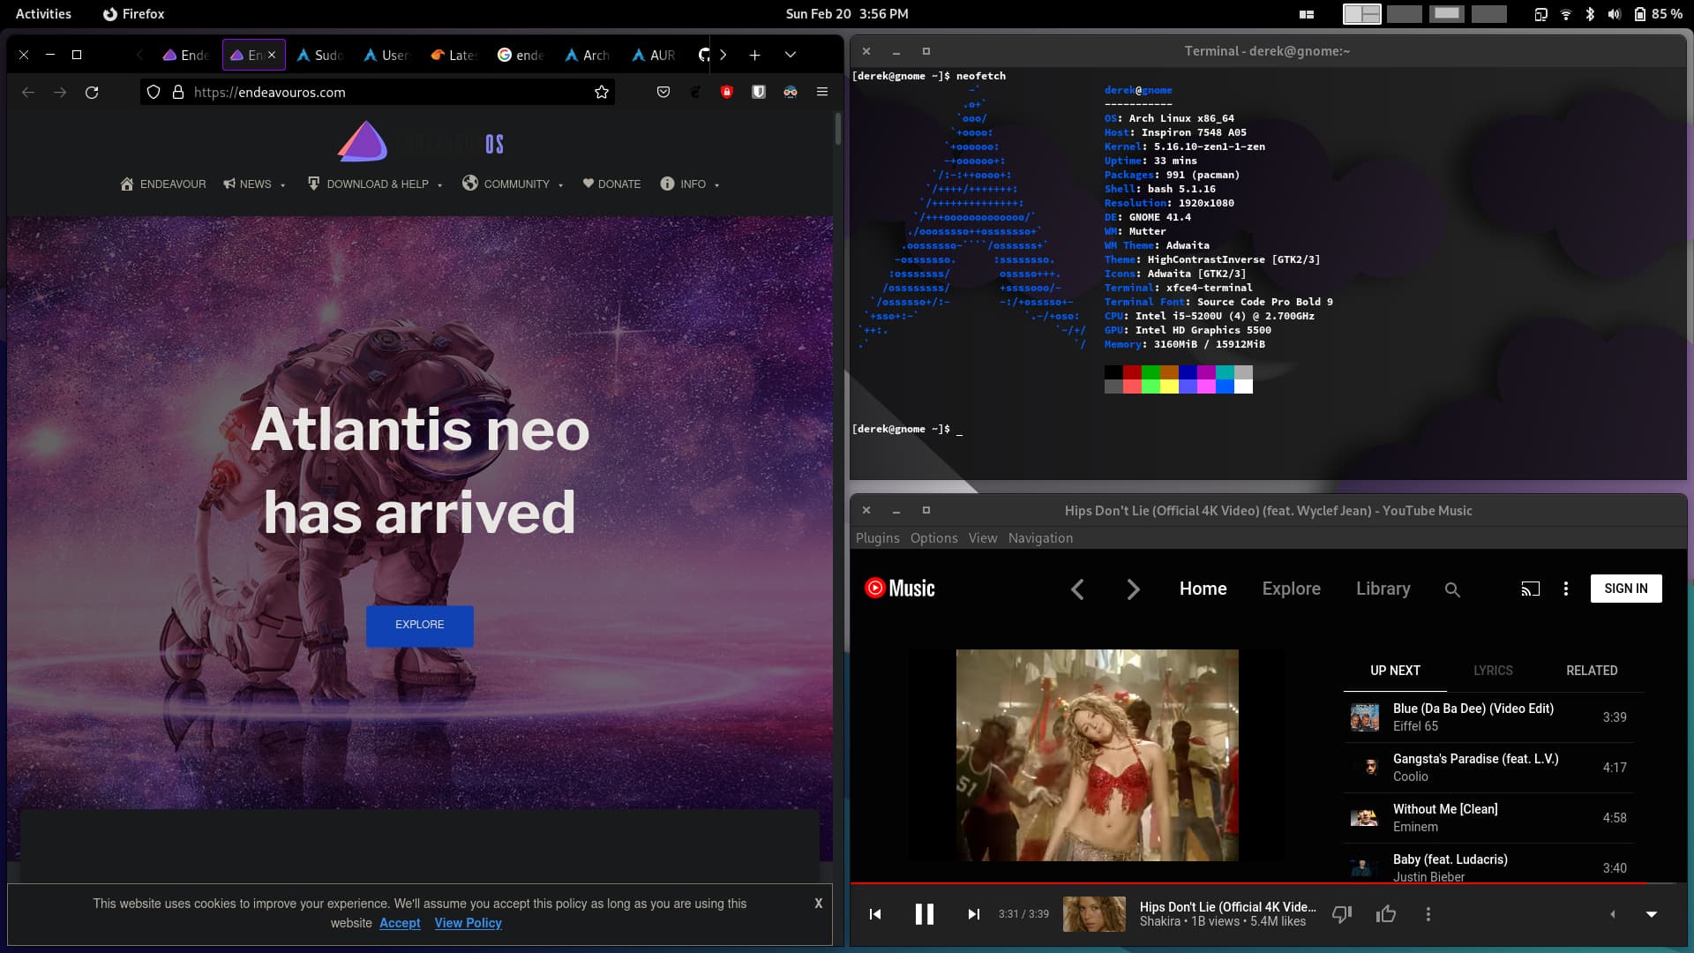The width and height of the screenshot is (1694, 953).
Task: Open the Navigation menu in the music window
Action: 1040,538
